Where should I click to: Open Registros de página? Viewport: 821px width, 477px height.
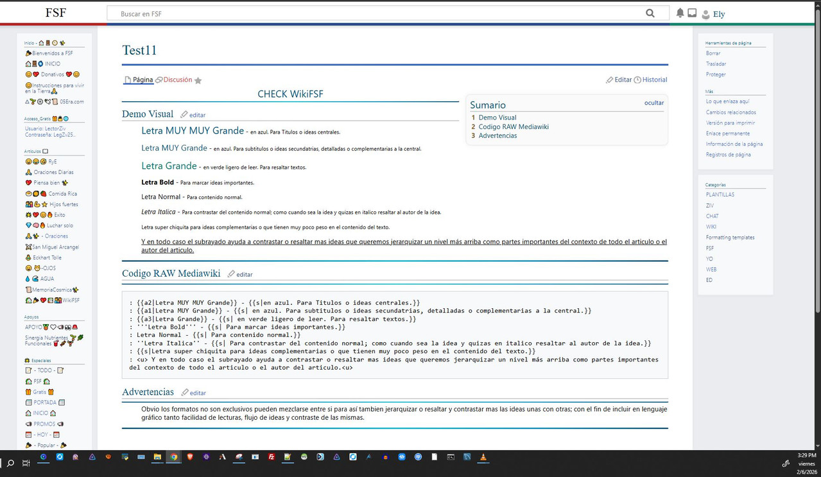pyautogui.click(x=729, y=155)
